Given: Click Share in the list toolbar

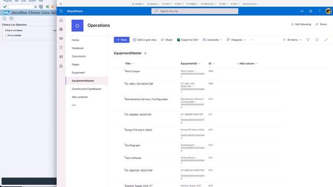Looking at the screenshot, I should pos(166,40).
